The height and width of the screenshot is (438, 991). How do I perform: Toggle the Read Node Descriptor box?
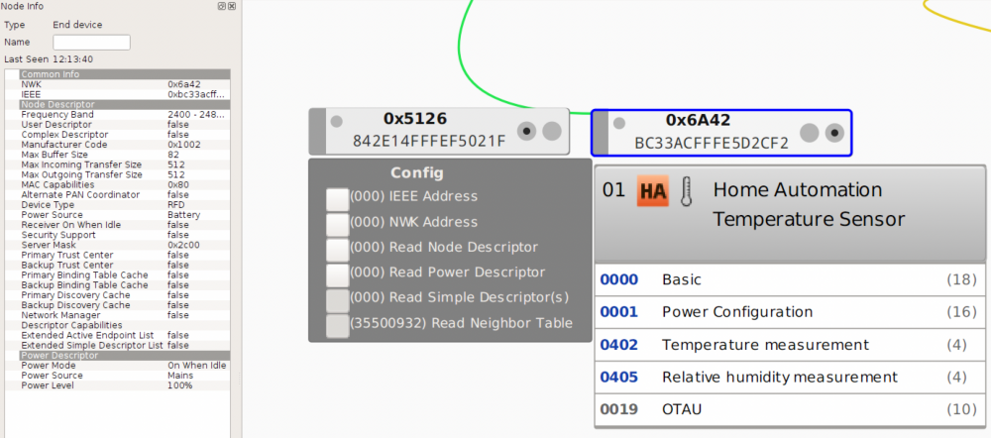(x=337, y=248)
